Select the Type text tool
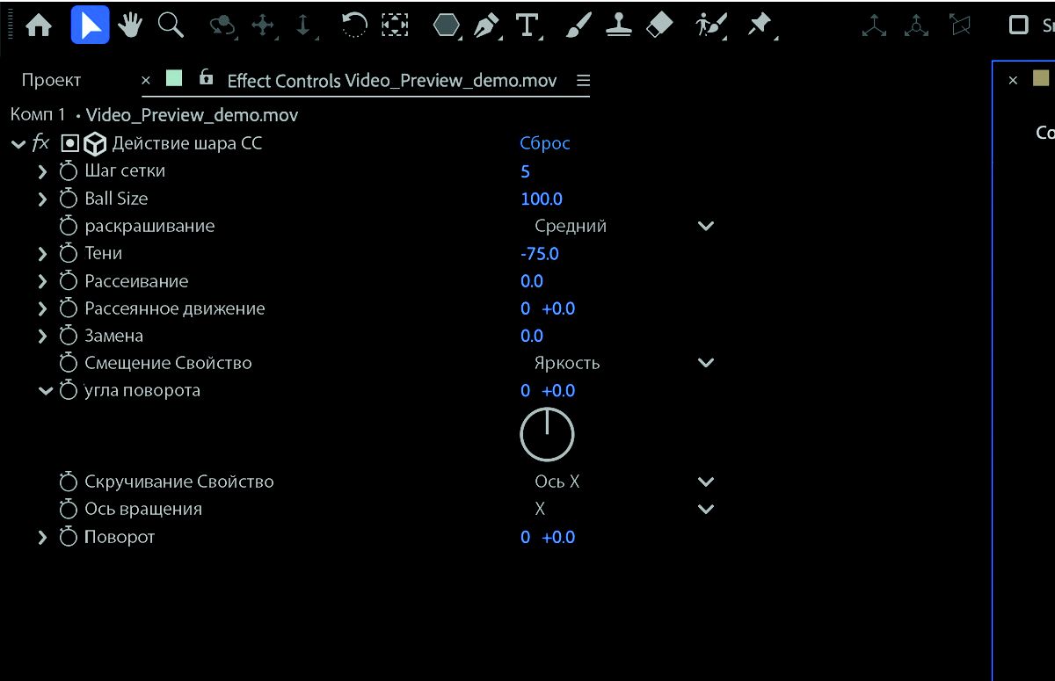The width and height of the screenshot is (1055, 681). pyautogui.click(x=527, y=25)
